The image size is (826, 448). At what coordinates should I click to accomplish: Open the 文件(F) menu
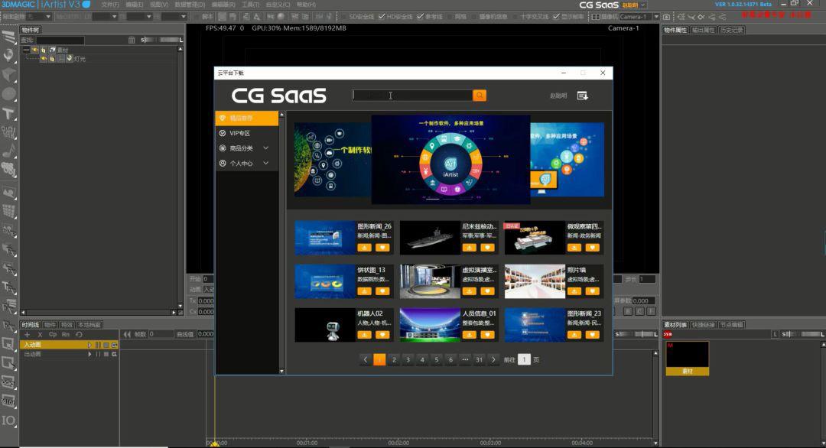(110, 5)
